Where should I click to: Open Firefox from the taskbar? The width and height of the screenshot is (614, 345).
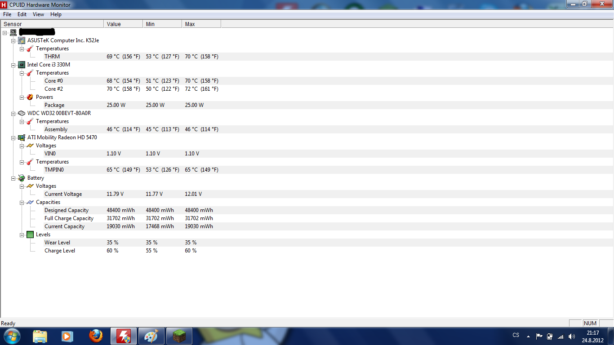(96, 336)
